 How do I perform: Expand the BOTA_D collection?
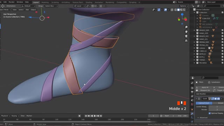195,54
